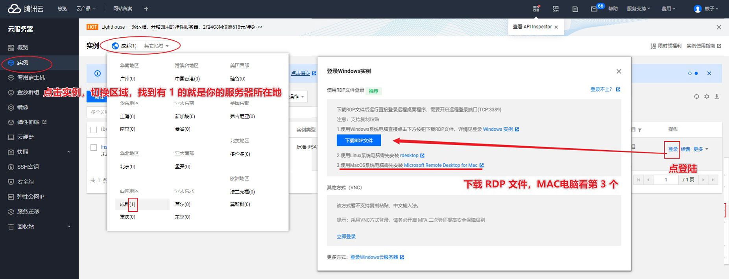
Task: Open the 服务支持 dropdown
Action: point(639,9)
